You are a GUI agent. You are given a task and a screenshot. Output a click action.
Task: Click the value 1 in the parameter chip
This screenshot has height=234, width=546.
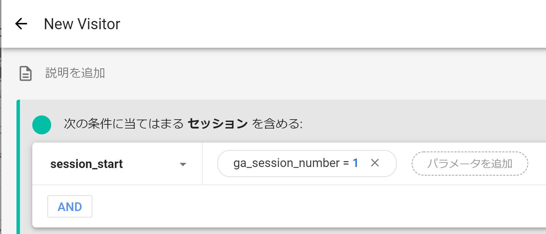356,163
